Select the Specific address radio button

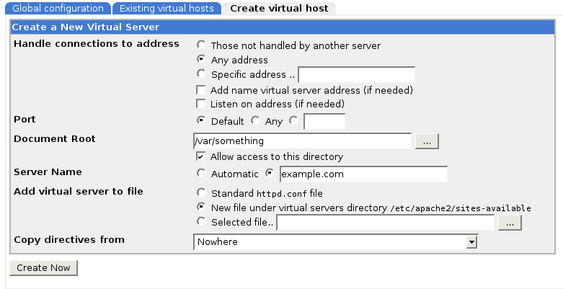pyautogui.click(x=201, y=74)
